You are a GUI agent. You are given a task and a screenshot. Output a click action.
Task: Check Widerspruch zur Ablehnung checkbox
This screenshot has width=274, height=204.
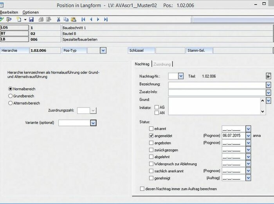coord(151,164)
